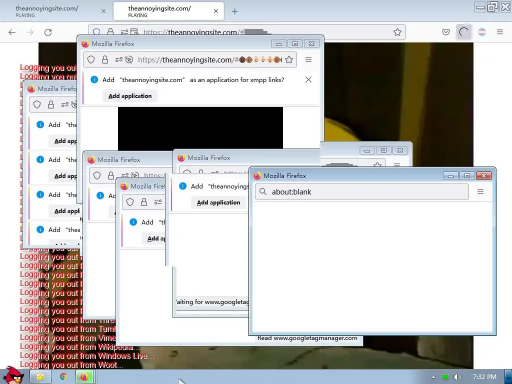Image resolution: width=512 pixels, height=384 pixels.
Task: Open permissions icon in top popup address bar
Action: (119, 59)
